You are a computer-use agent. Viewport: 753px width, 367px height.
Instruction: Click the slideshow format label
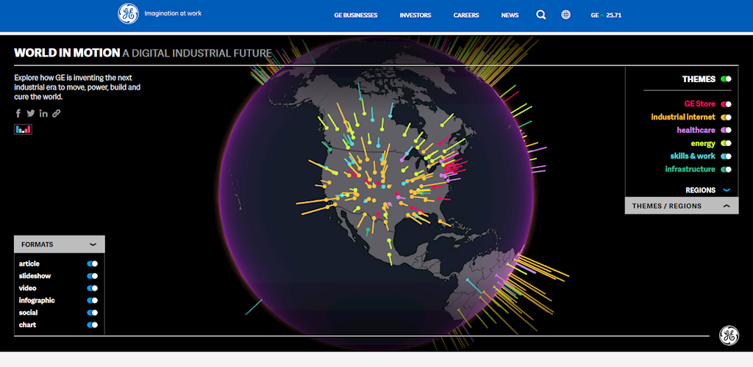[35, 276]
